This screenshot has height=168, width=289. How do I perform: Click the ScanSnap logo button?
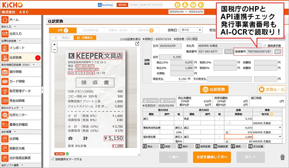pyautogui.click(x=106, y=5)
